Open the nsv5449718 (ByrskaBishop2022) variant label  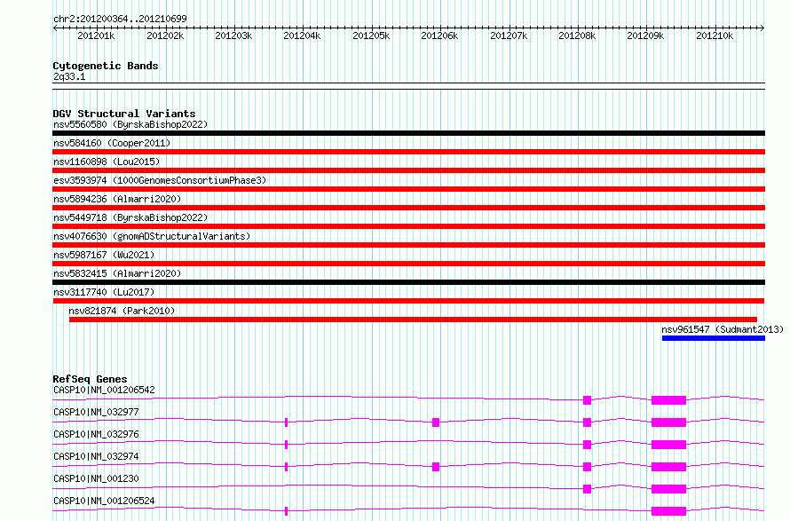pyautogui.click(x=130, y=217)
